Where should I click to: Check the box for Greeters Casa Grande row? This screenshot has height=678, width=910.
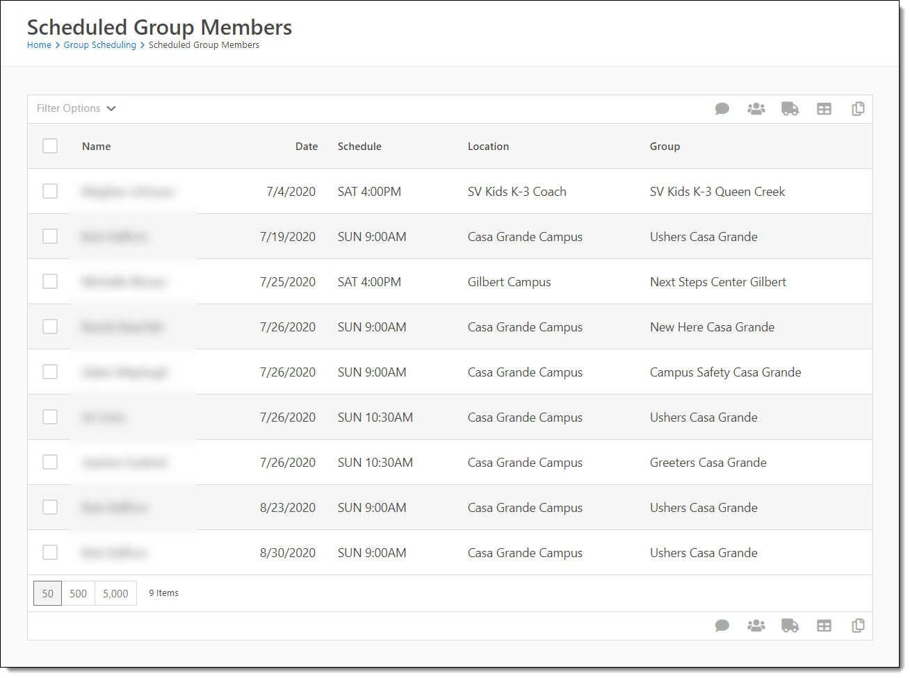pos(50,462)
